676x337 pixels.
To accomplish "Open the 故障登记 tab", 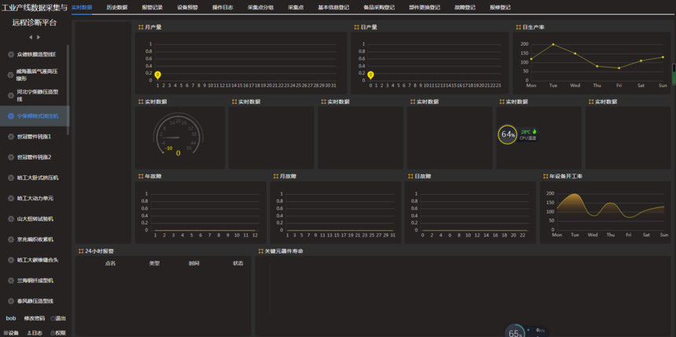I will [465, 7].
